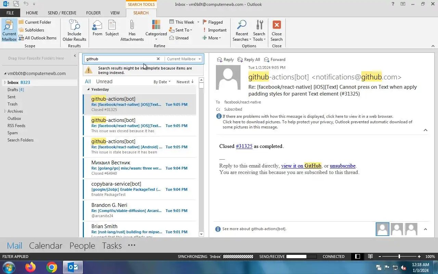Click download pictures info bar
This screenshot has height=274, width=438.
(x=317, y=124)
